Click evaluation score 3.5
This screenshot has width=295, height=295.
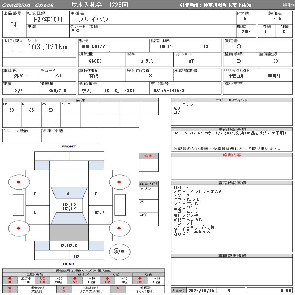coord(277,19)
